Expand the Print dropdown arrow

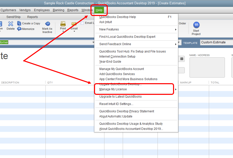[x=63, y=31]
